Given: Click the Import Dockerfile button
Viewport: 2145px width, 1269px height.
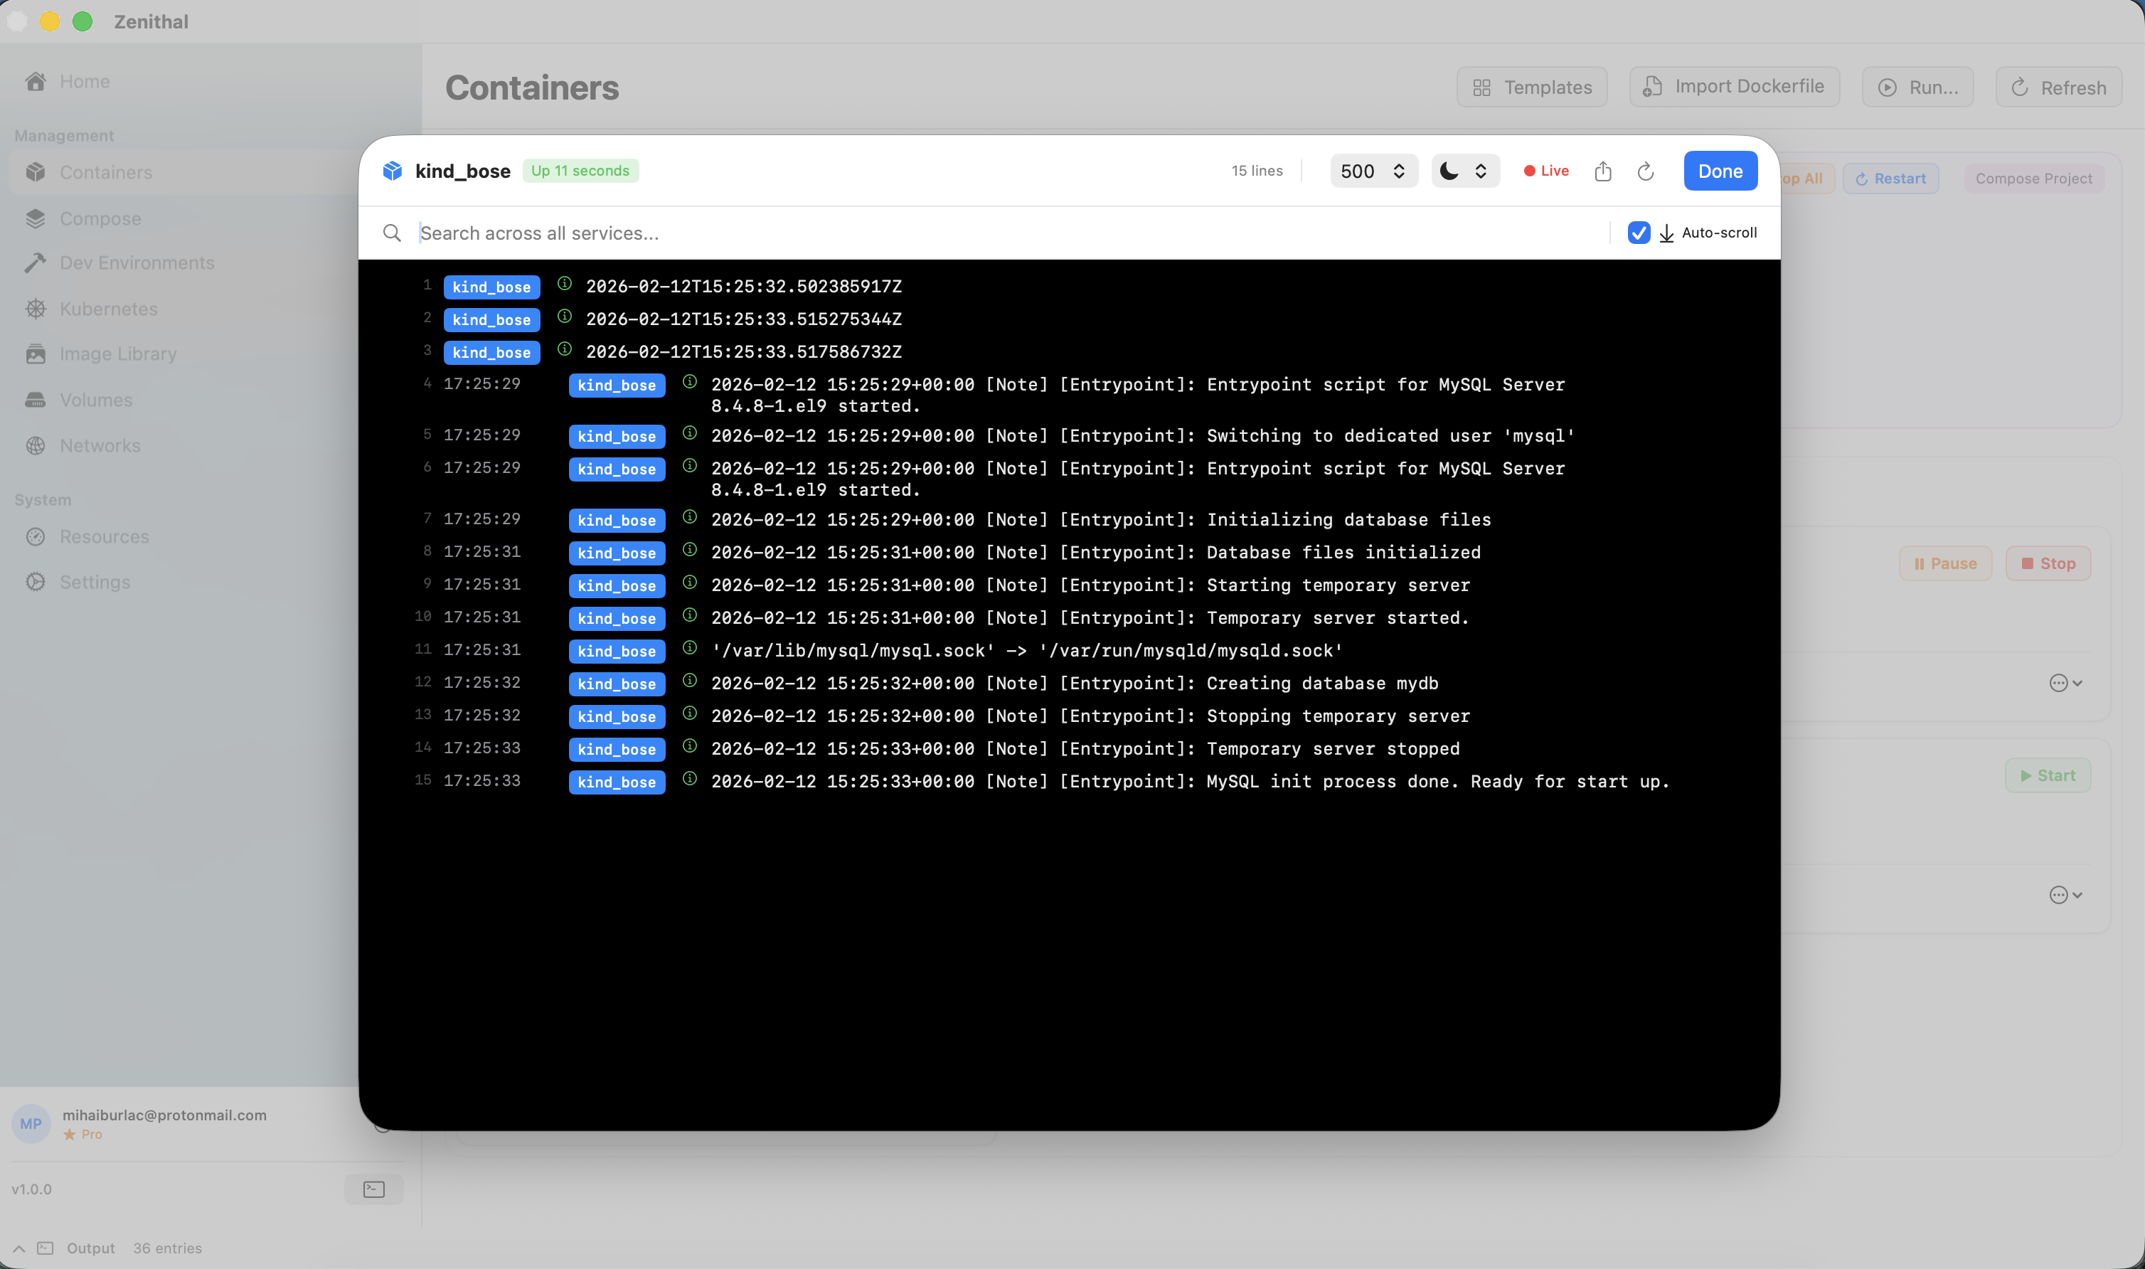Looking at the screenshot, I should coord(1734,86).
